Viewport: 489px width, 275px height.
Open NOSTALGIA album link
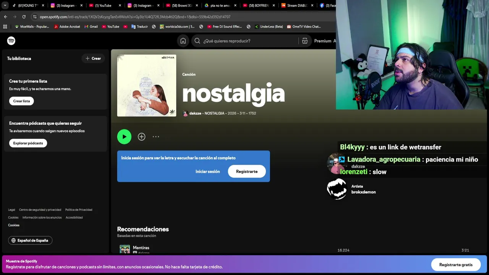click(214, 113)
